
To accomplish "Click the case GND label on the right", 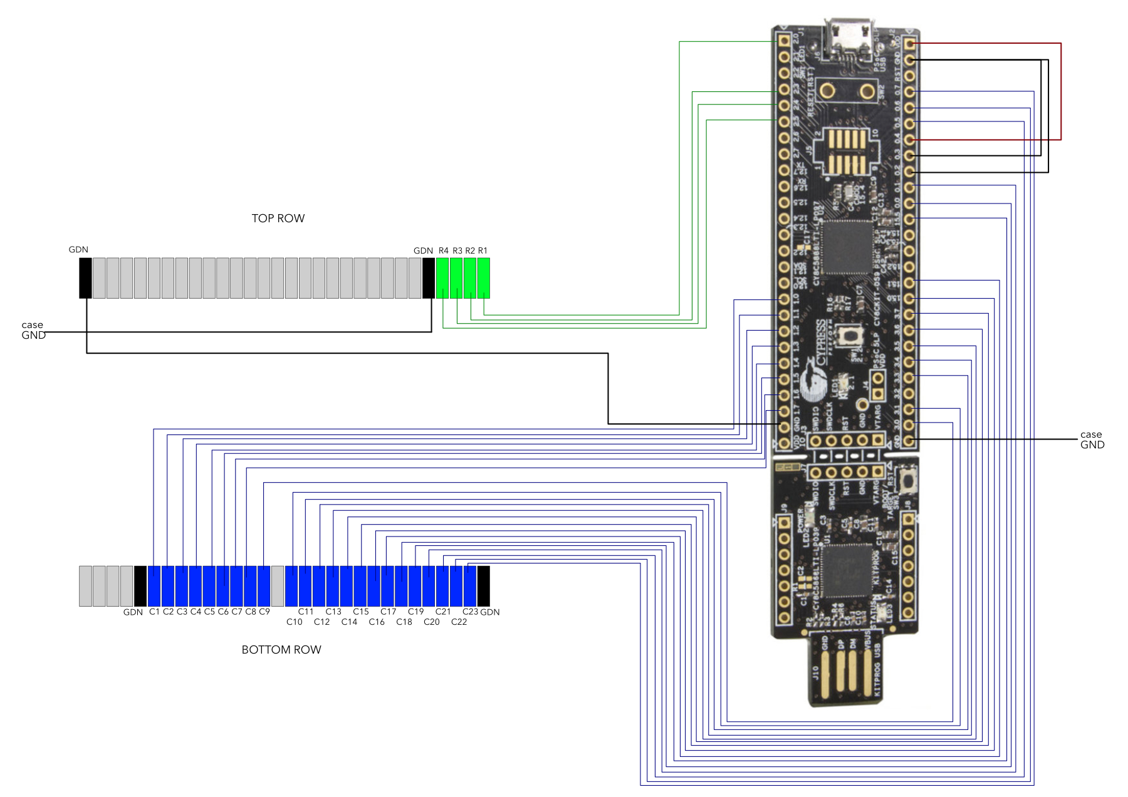I will (1092, 440).
